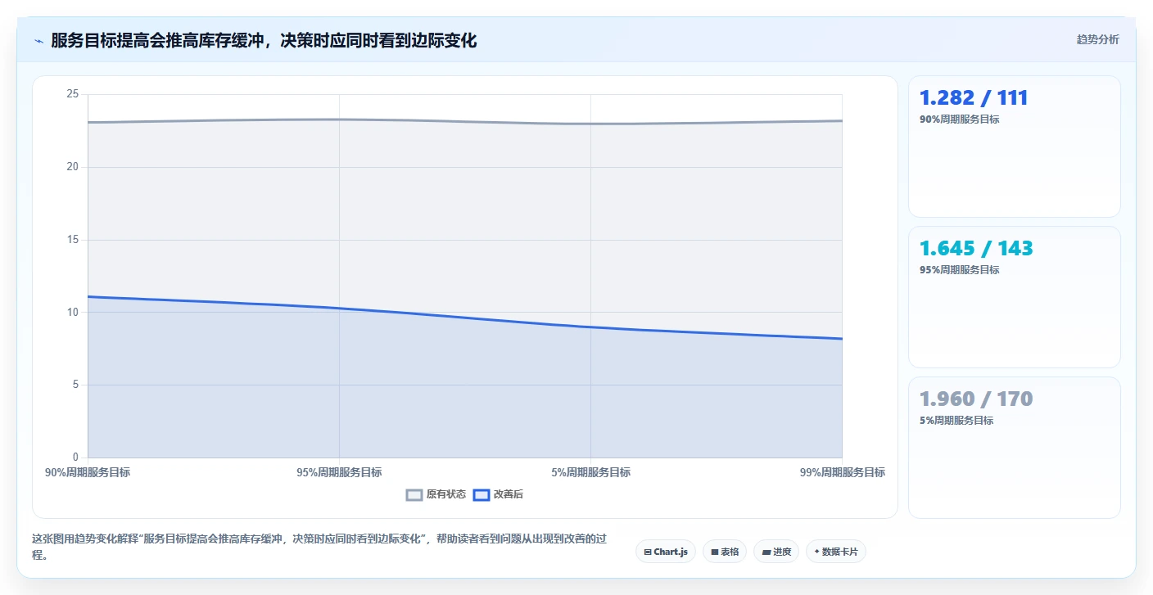
Task: Select the 数据卡片 tag
Action: (x=835, y=552)
